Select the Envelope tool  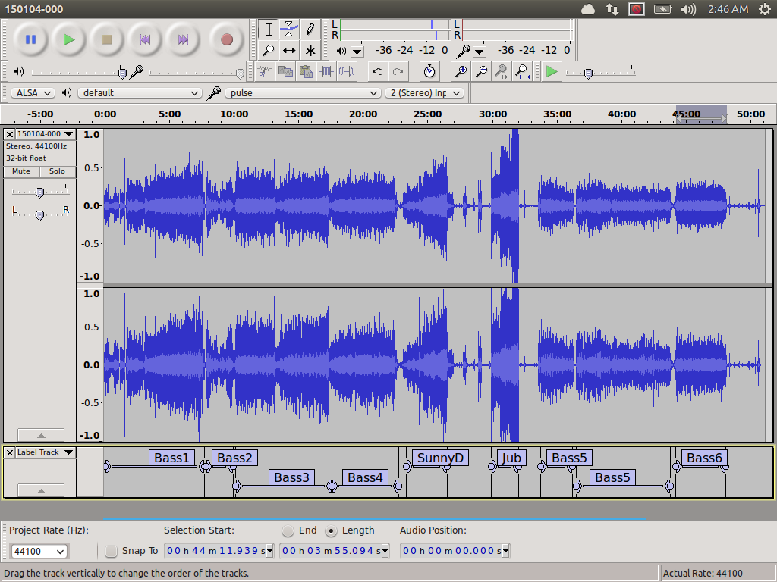point(289,30)
